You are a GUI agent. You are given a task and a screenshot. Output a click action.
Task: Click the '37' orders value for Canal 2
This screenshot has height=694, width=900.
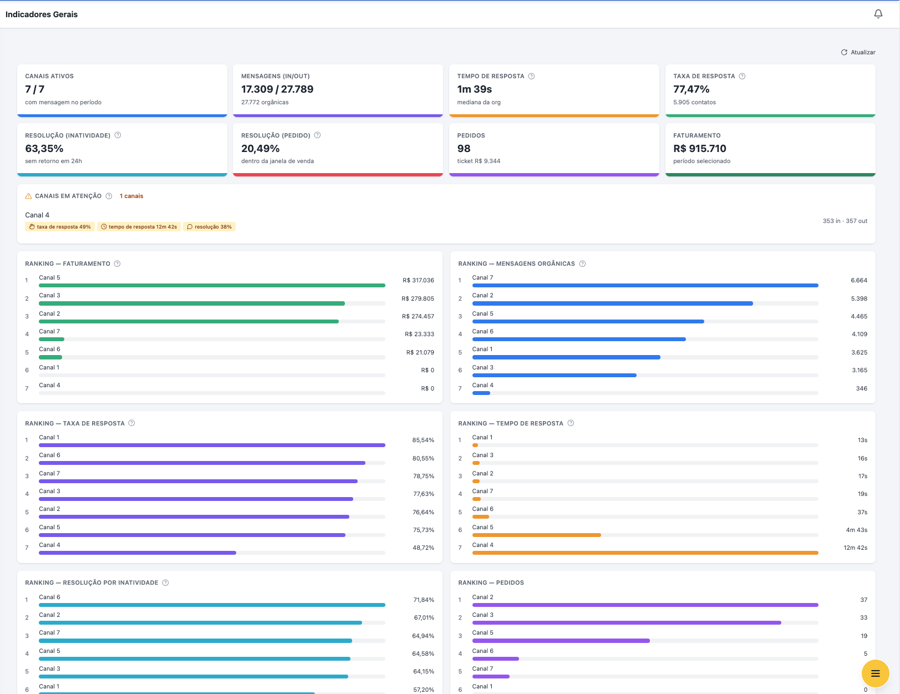[x=864, y=600]
